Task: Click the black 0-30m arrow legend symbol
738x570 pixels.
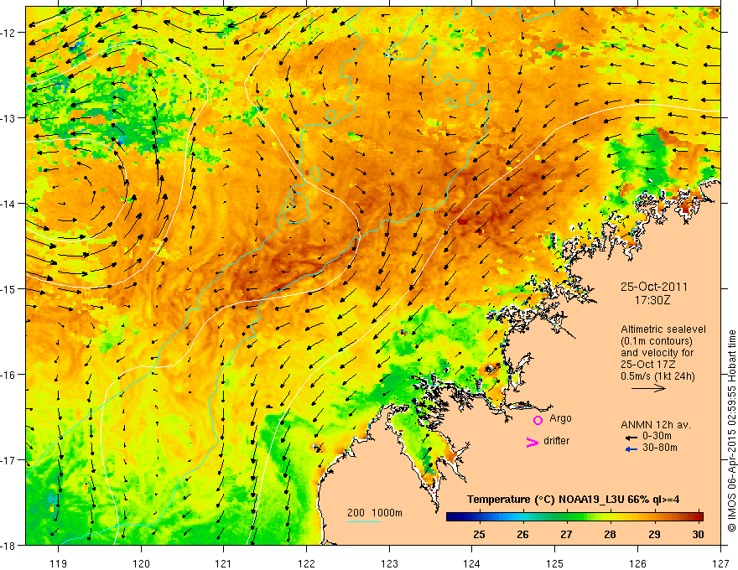Action: tap(631, 437)
